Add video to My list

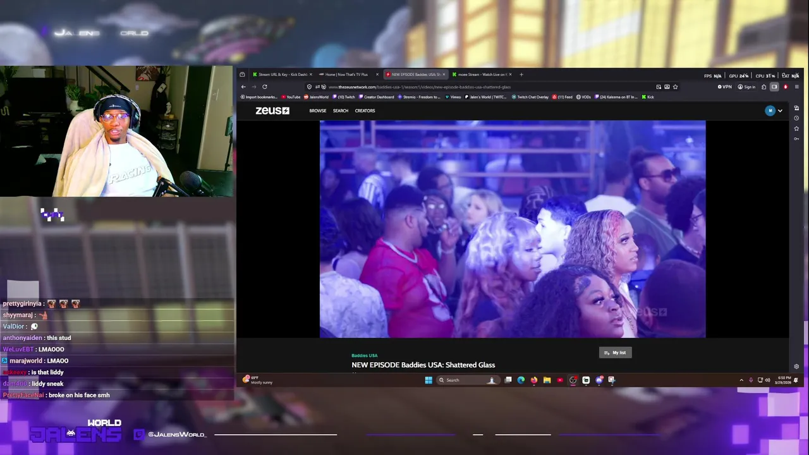point(615,353)
